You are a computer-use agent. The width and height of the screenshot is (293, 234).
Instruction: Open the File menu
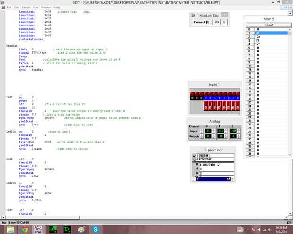[x=9, y=8]
